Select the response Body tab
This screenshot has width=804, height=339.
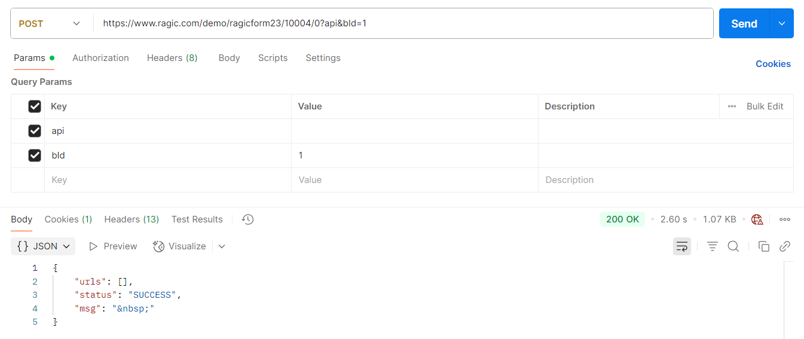[22, 219]
